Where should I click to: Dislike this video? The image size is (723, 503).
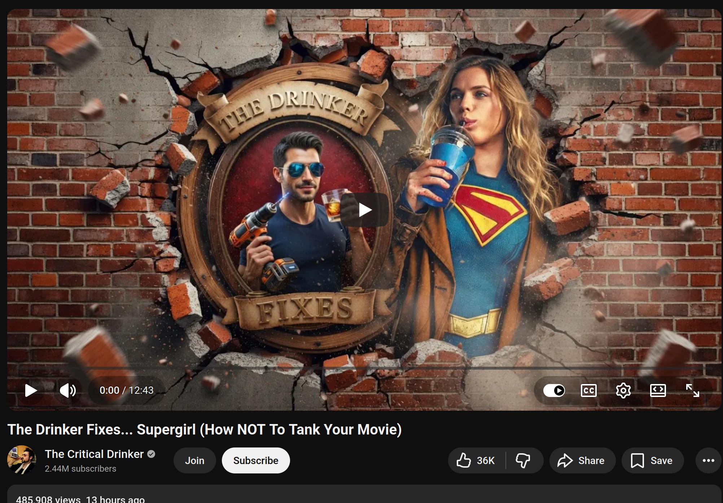coord(523,460)
